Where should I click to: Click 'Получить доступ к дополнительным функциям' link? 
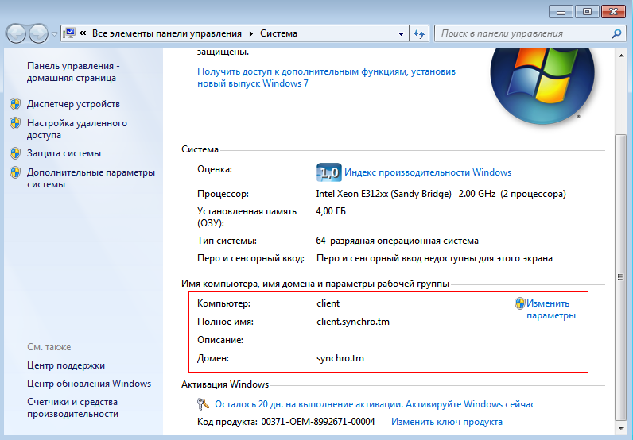pos(326,77)
